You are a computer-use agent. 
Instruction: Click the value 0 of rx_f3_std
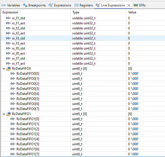click(129, 38)
